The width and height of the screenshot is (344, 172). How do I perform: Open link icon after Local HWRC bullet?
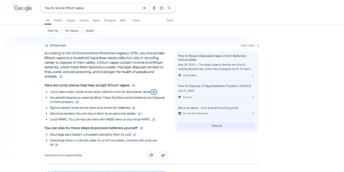tap(154, 120)
